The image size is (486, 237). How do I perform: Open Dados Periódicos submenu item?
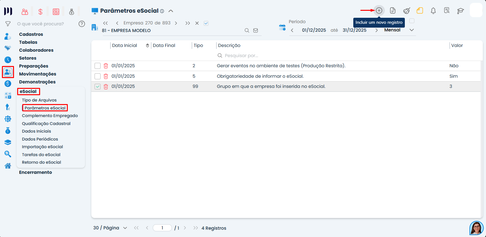pos(40,139)
